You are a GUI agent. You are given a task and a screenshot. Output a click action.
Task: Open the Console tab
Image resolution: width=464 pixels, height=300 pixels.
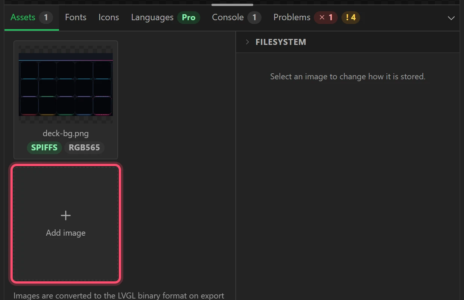click(x=236, y=18)
